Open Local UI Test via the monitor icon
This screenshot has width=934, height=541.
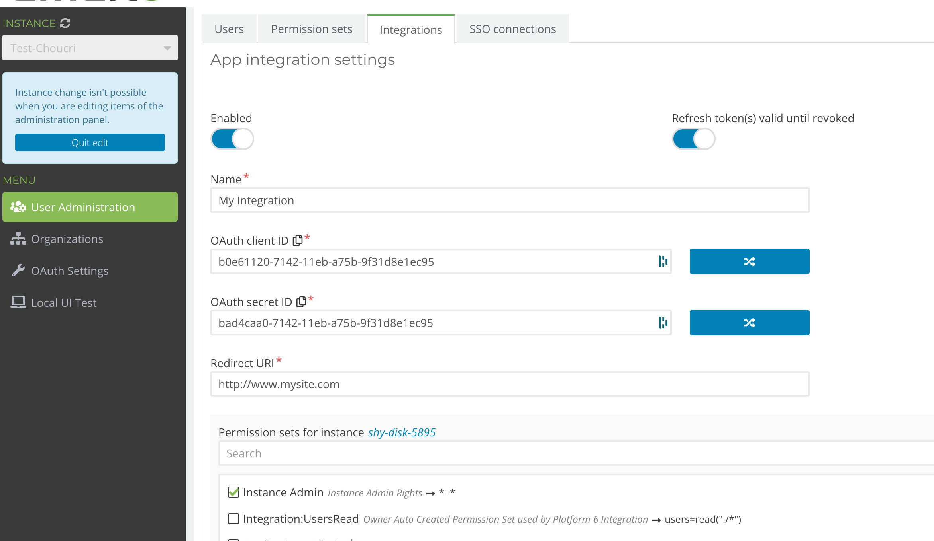18,302
